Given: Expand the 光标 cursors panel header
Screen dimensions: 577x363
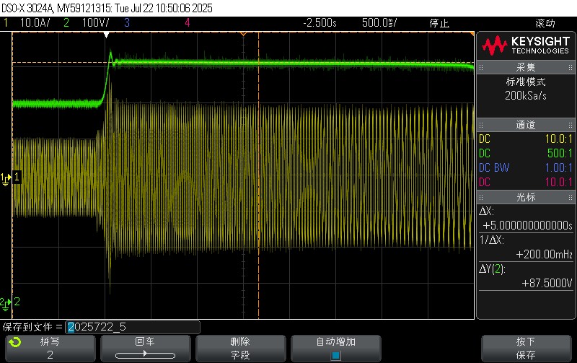Looking at the screenshot, I should (525, 197).
